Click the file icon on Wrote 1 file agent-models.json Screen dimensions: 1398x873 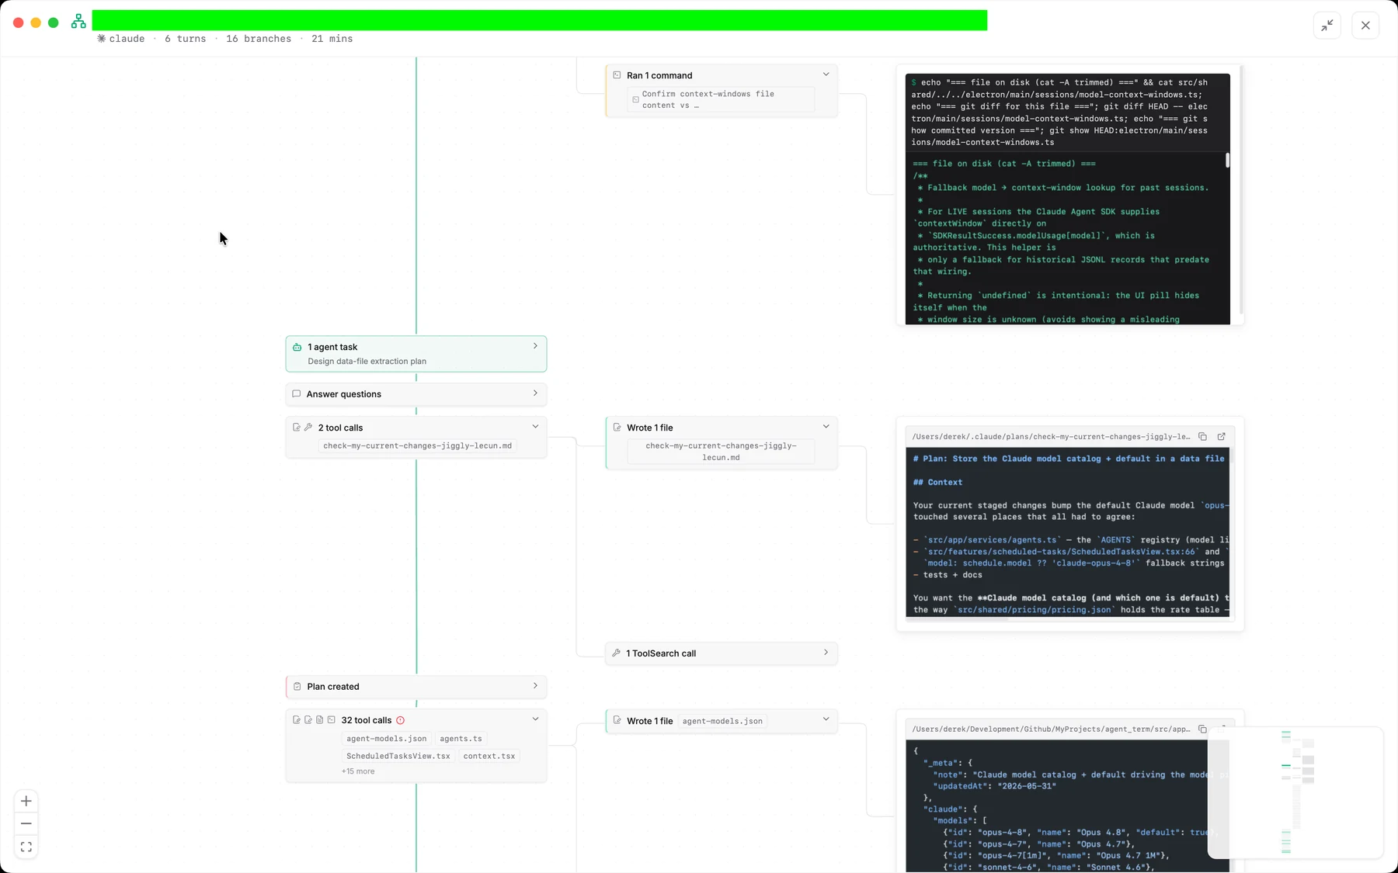617,721
